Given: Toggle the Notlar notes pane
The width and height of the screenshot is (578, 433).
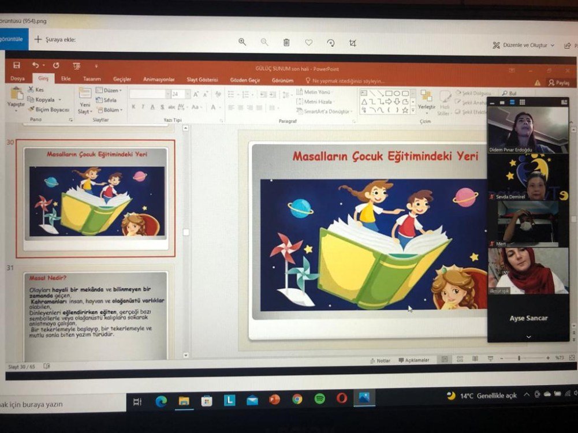Looking at the screenshot, I should [x=380, y=360].
